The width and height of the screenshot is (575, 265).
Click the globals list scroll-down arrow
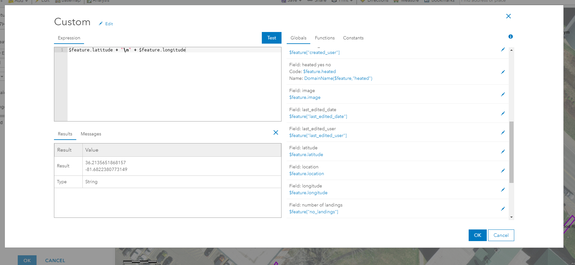point(511,217)
